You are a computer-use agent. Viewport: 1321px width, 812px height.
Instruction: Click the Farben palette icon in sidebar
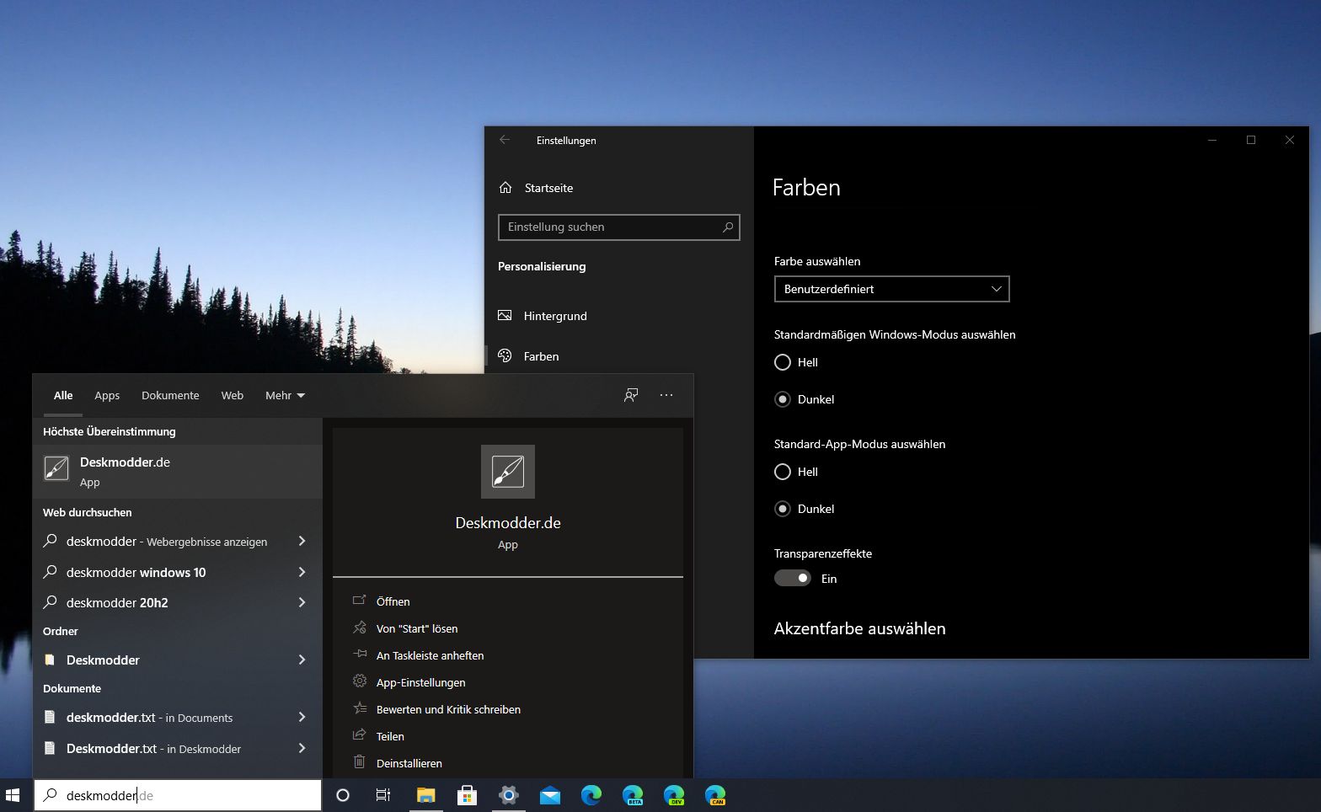tap(505, 356)
